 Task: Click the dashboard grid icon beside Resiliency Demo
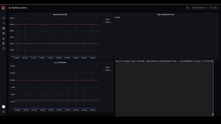(10, 8)
